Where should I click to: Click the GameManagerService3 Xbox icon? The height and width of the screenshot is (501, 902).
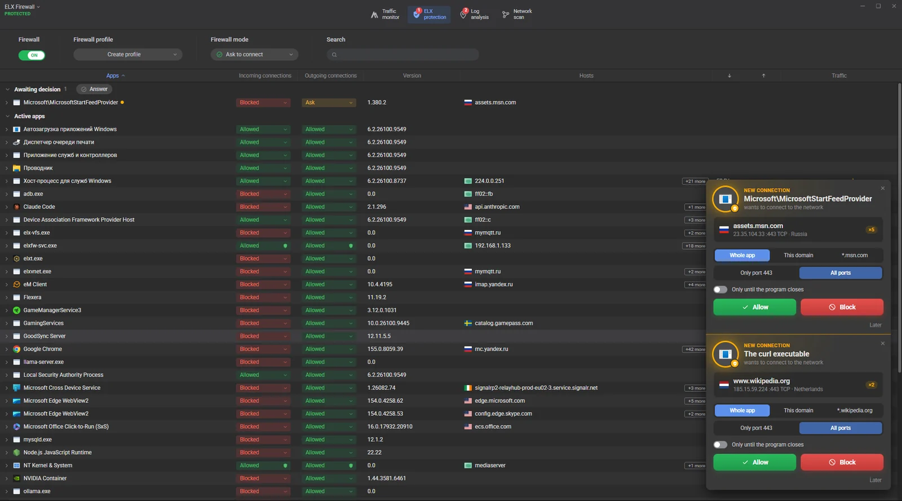pos(17,311)
